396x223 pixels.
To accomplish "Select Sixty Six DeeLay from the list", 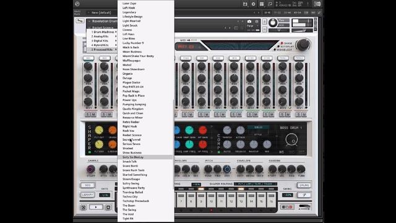I will (145, 157).
